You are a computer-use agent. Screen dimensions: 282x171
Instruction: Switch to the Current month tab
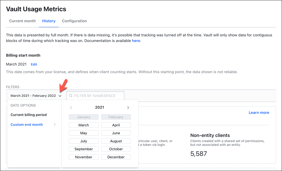(x=22, y=21)
